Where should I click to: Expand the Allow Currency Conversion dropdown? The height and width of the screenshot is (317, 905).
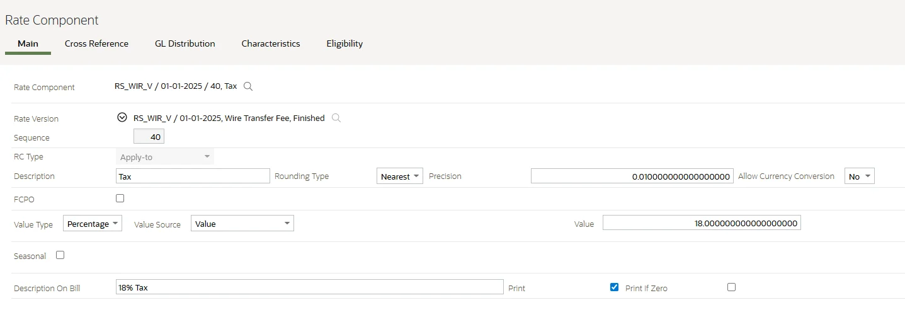tap(859, 176)
